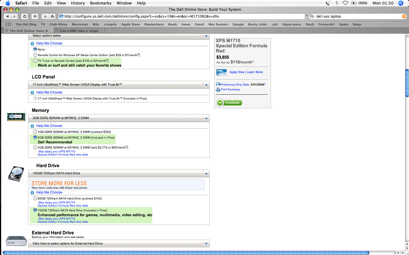The height and width of the screenshot is (255, 409).
Task: Click the search magnifier icon in search field
Action: 312,16
